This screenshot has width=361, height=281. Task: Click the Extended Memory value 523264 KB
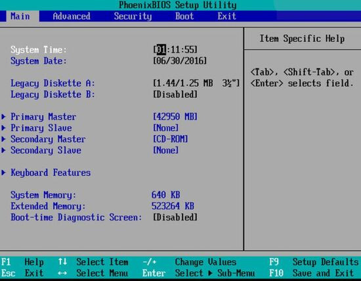pos(173,206)
